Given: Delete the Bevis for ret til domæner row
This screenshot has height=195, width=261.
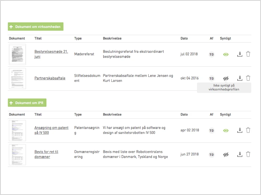Looking at the screenshot, I should (x=248, y=154).
